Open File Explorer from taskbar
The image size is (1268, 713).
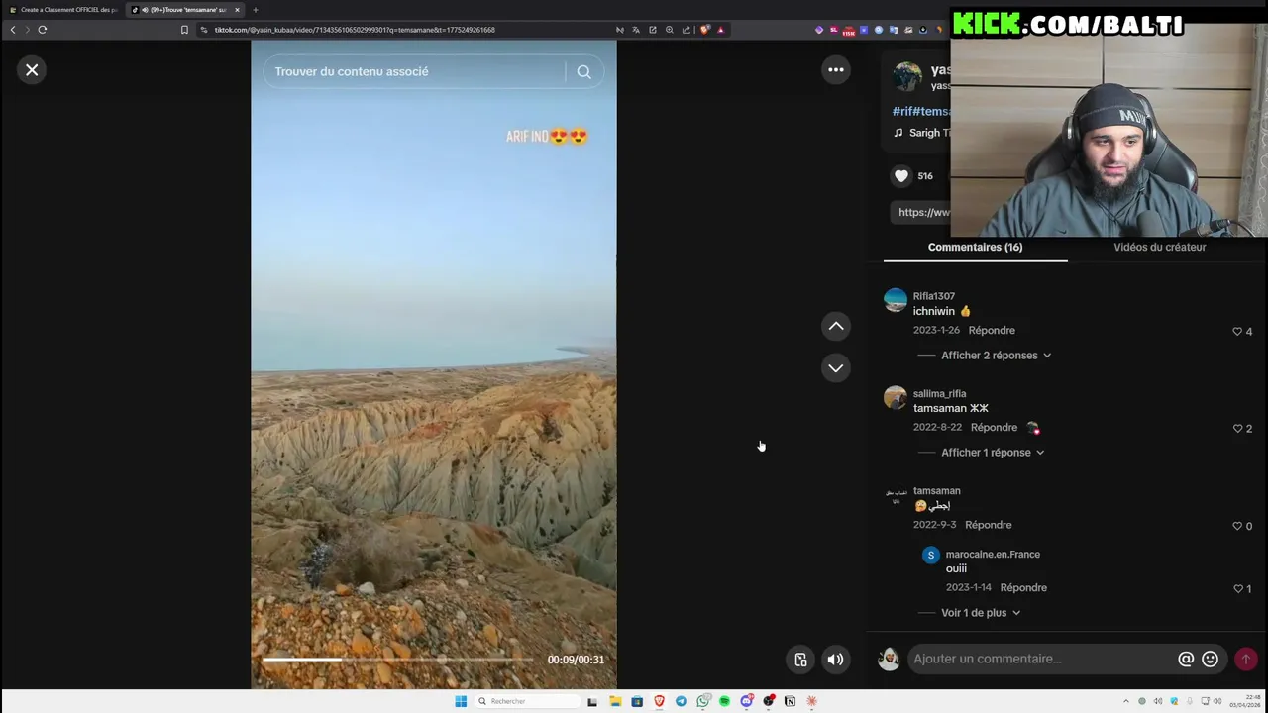[615, 701]
